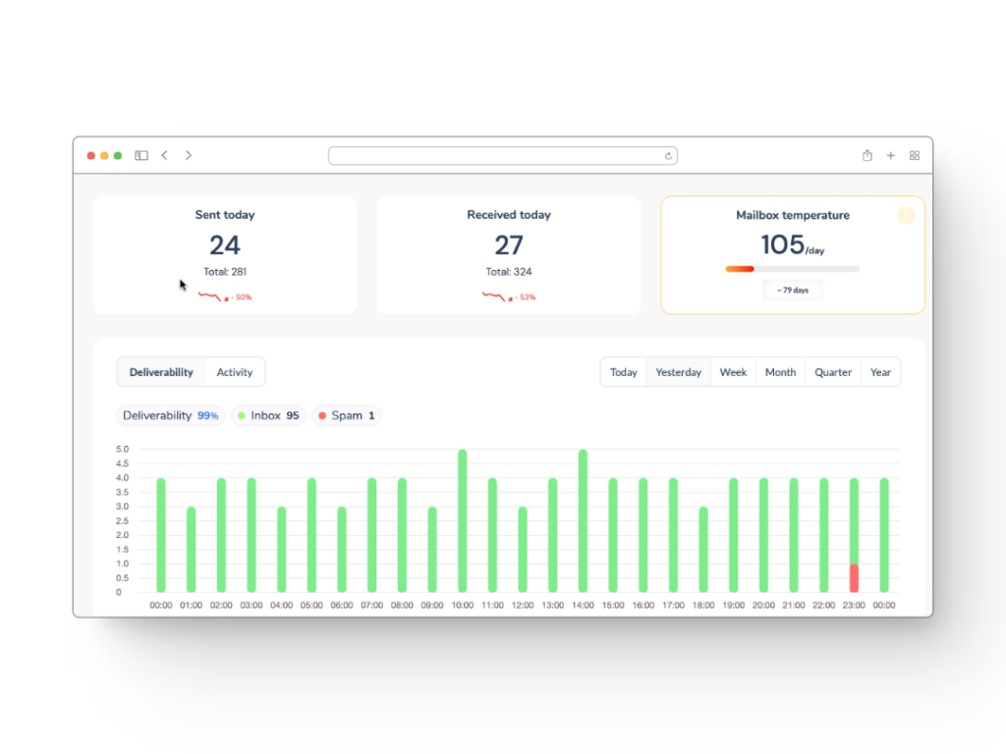Reload the page using the refresh icon
Screen dimensions: 1006x754
tap(668, 156)
